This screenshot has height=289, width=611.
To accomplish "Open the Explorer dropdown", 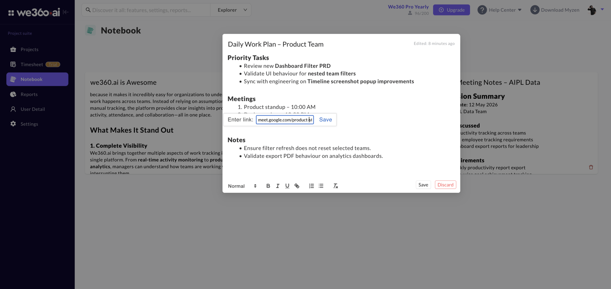I will (231, 10).
